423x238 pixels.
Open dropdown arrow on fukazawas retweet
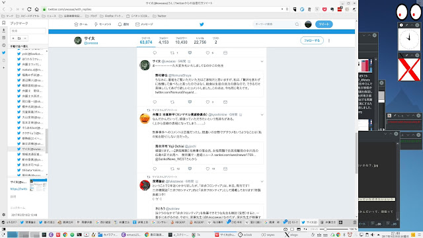tap(262, 181)
